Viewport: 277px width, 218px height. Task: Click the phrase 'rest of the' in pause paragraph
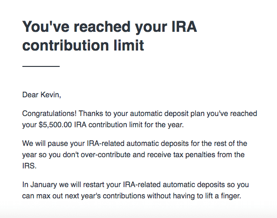pos(230,143)
